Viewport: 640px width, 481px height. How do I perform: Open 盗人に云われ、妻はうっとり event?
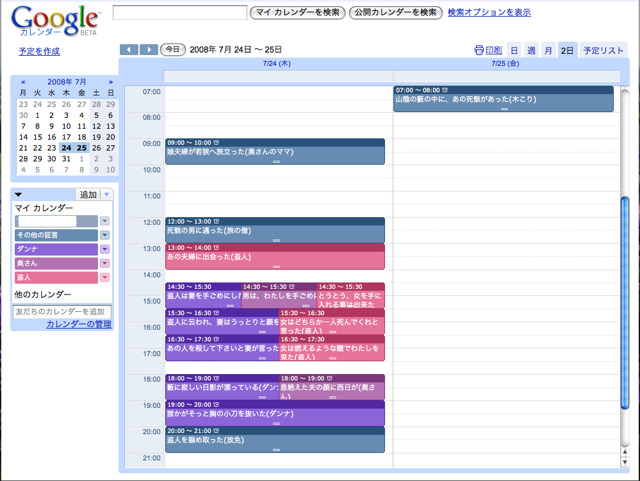(222, 322)
